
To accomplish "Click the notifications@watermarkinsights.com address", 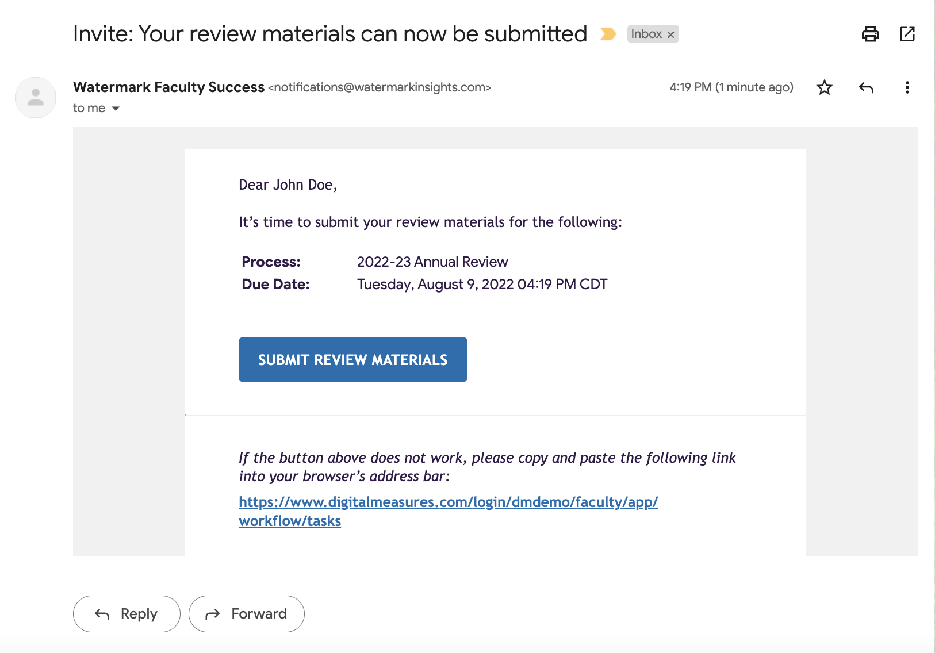I will coord(380,87).
